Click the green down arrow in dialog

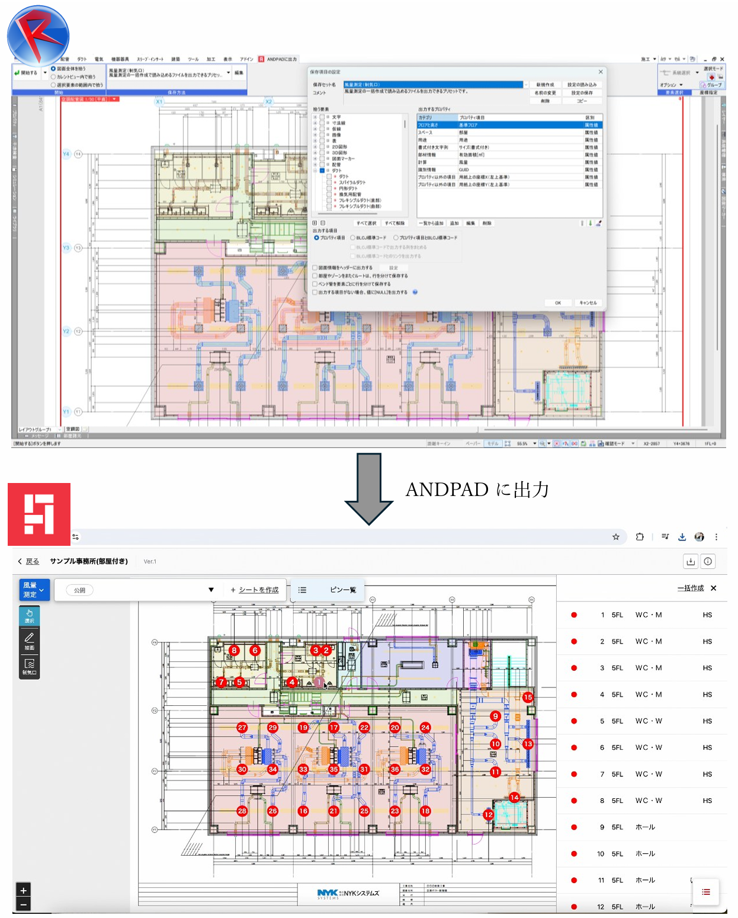pos(590,223)
